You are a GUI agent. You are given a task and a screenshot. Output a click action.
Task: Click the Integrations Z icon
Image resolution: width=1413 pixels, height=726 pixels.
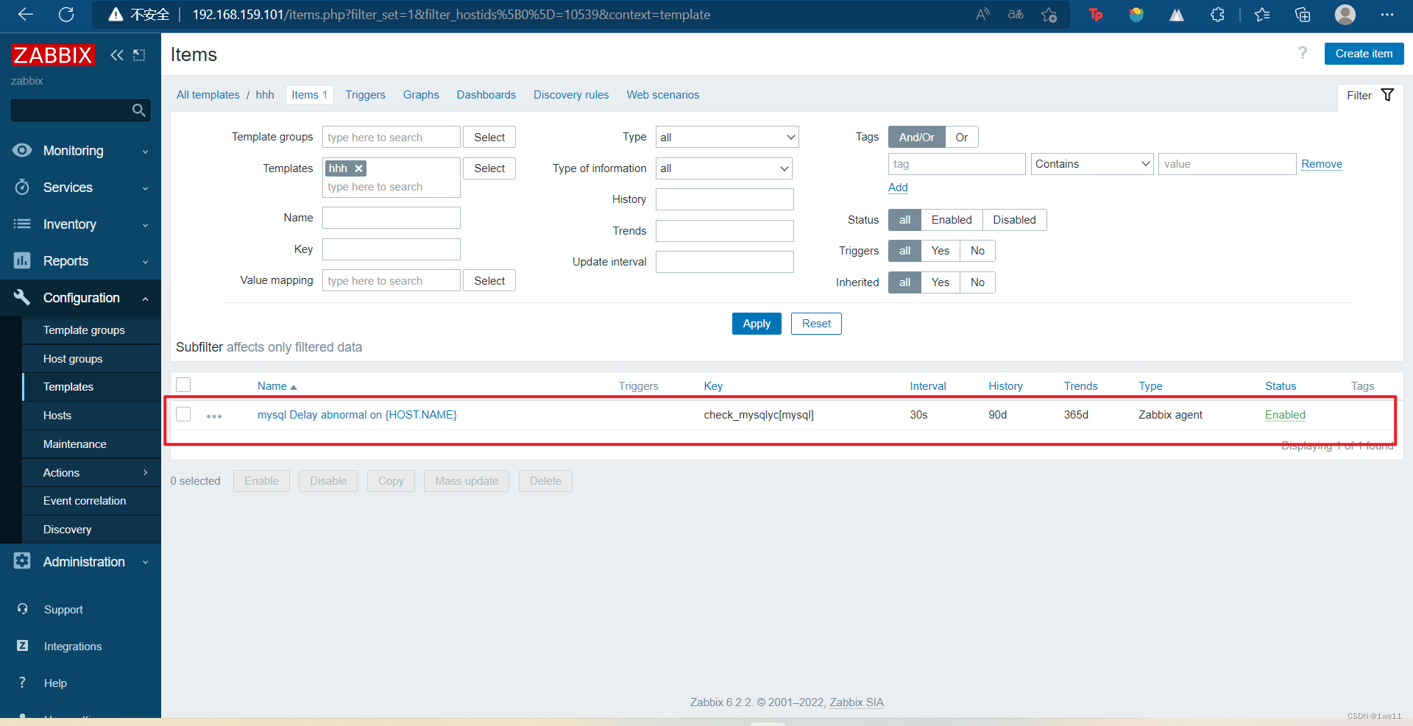[x=22, y=645]
